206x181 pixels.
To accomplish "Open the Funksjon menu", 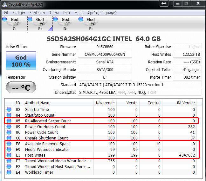I will point(37,13).
